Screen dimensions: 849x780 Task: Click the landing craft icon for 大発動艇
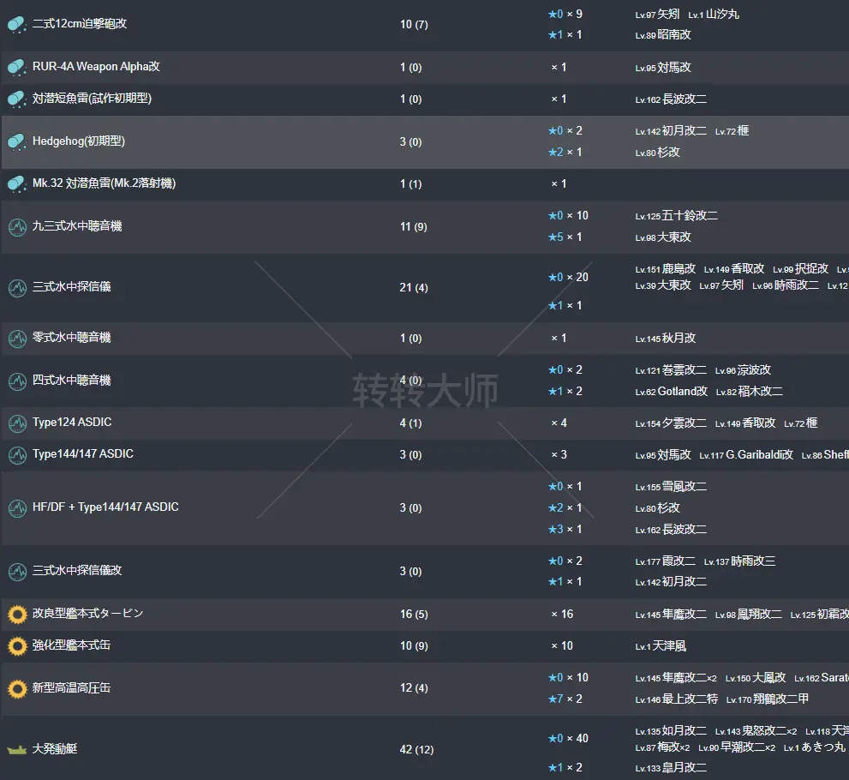coord(16,749)
